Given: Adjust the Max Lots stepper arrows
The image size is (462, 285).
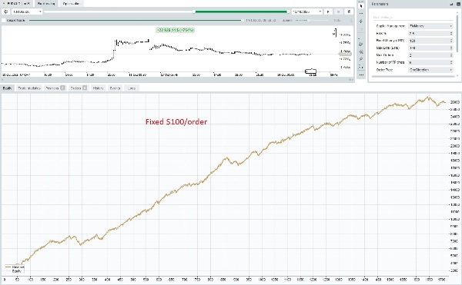Looking at the screenshot, I should click(x=451, y=48).
